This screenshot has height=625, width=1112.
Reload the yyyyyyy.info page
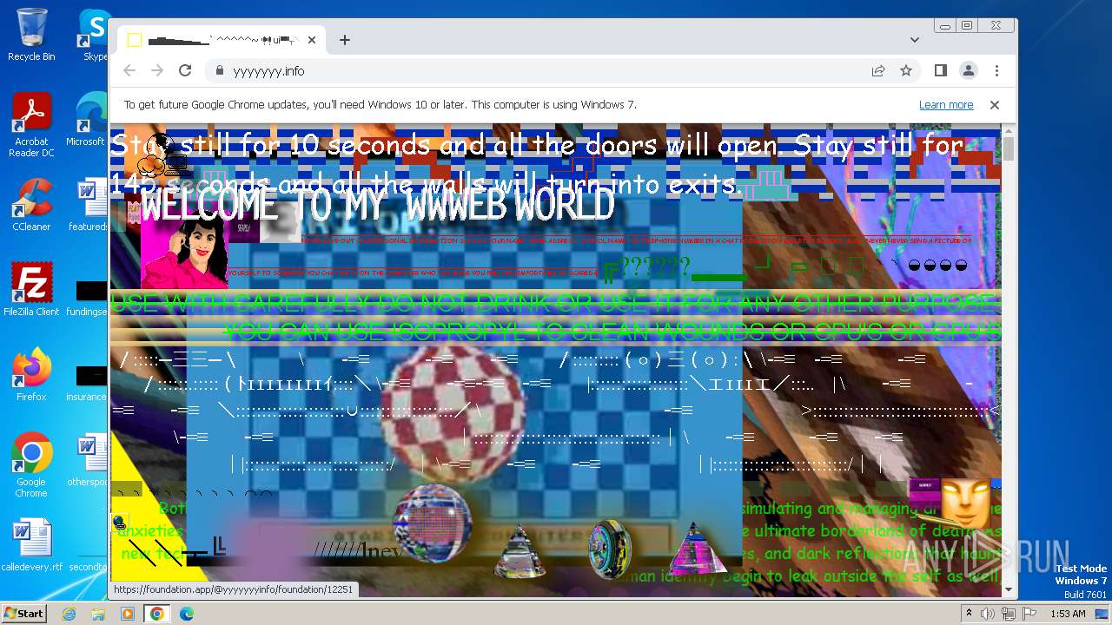point(185,70)
